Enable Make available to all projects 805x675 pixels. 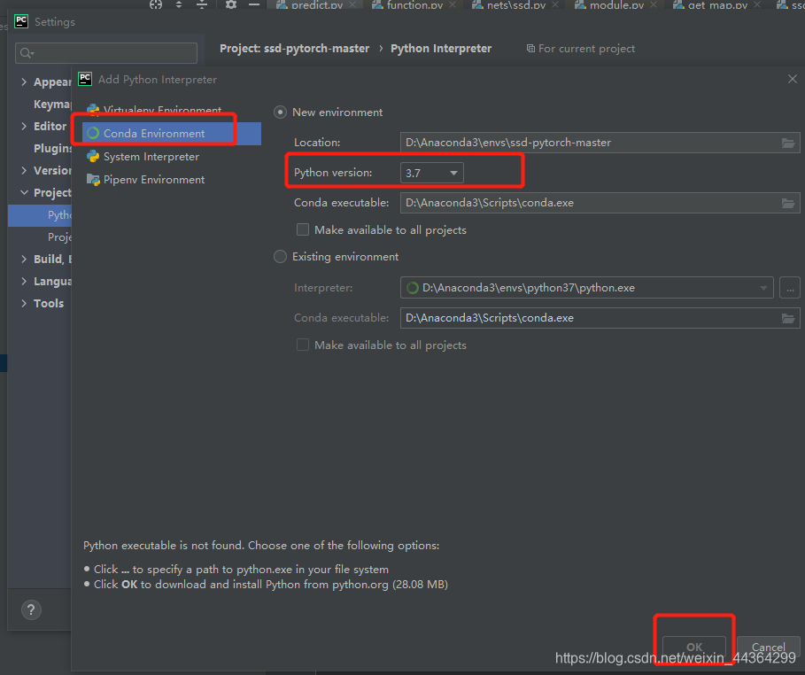tap(302, 229)
